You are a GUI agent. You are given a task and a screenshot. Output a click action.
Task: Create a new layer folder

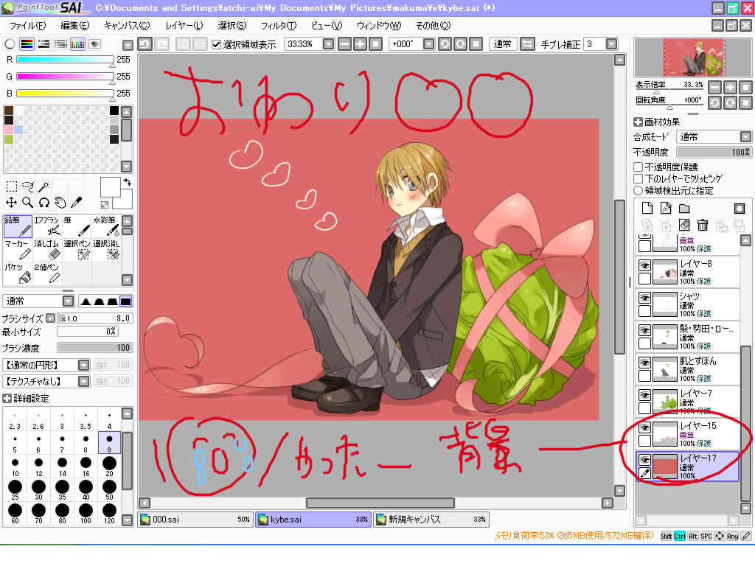point(684,208)
